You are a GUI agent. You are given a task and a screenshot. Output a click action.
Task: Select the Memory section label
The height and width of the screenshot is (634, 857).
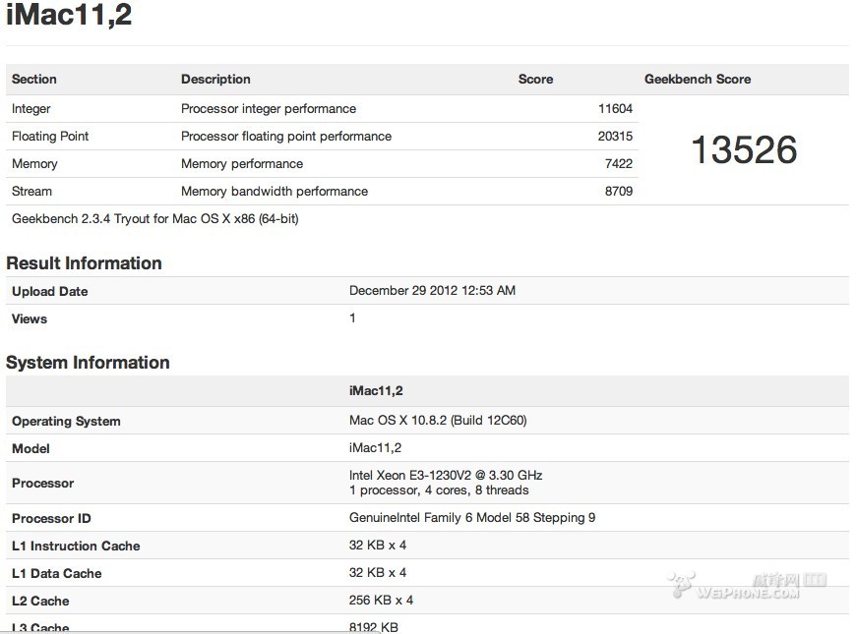(x=34, y=164)
